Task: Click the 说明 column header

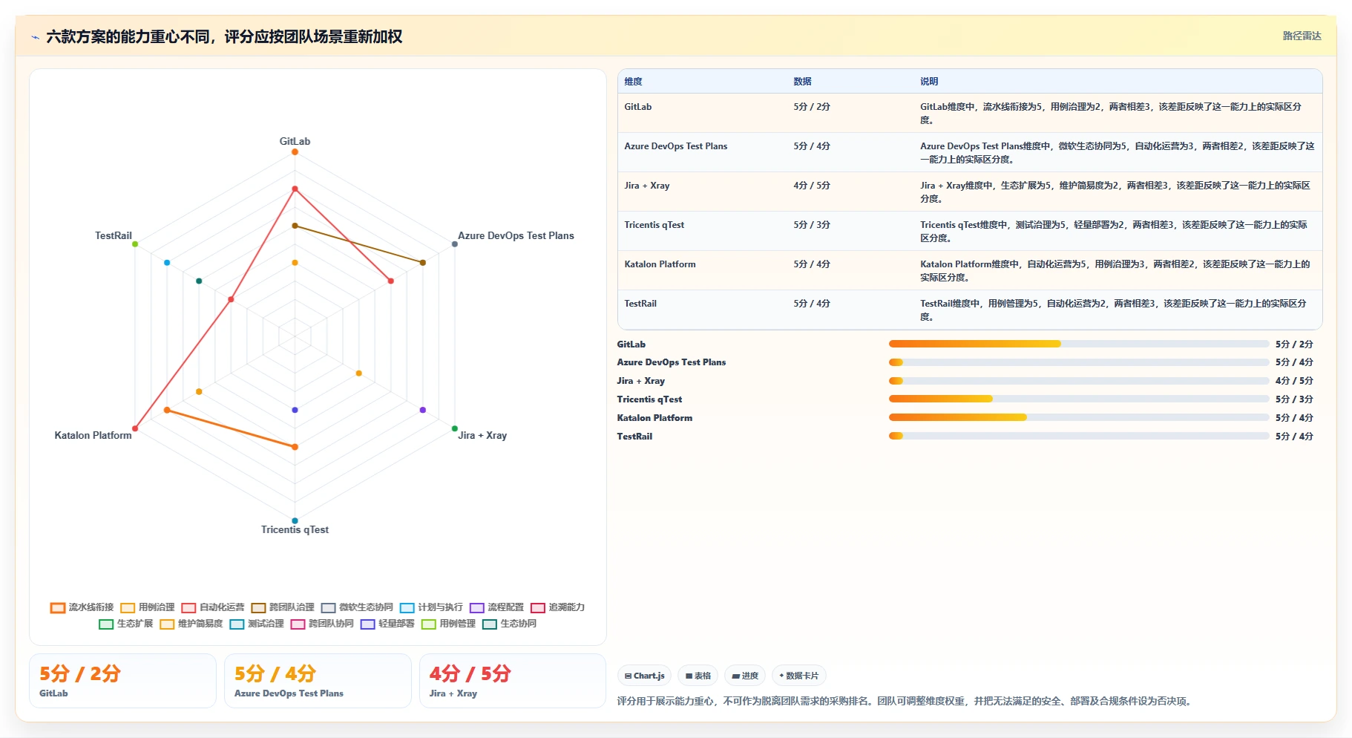Action: point(929,82)
